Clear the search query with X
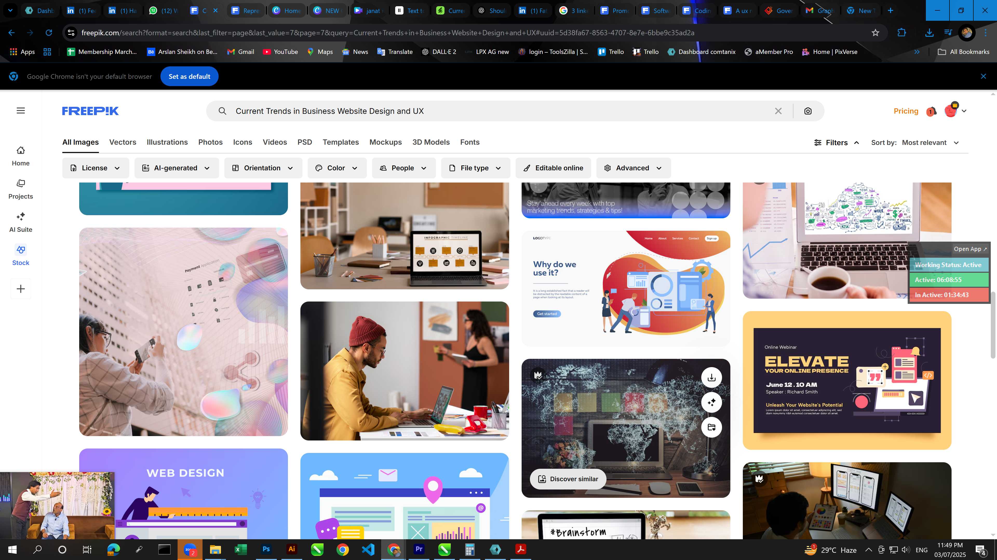This screenshot has height=560, width=997. click(778, 111)
